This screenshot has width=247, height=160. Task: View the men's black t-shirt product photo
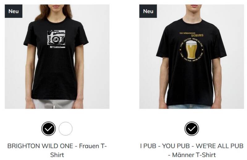(192, 56)
